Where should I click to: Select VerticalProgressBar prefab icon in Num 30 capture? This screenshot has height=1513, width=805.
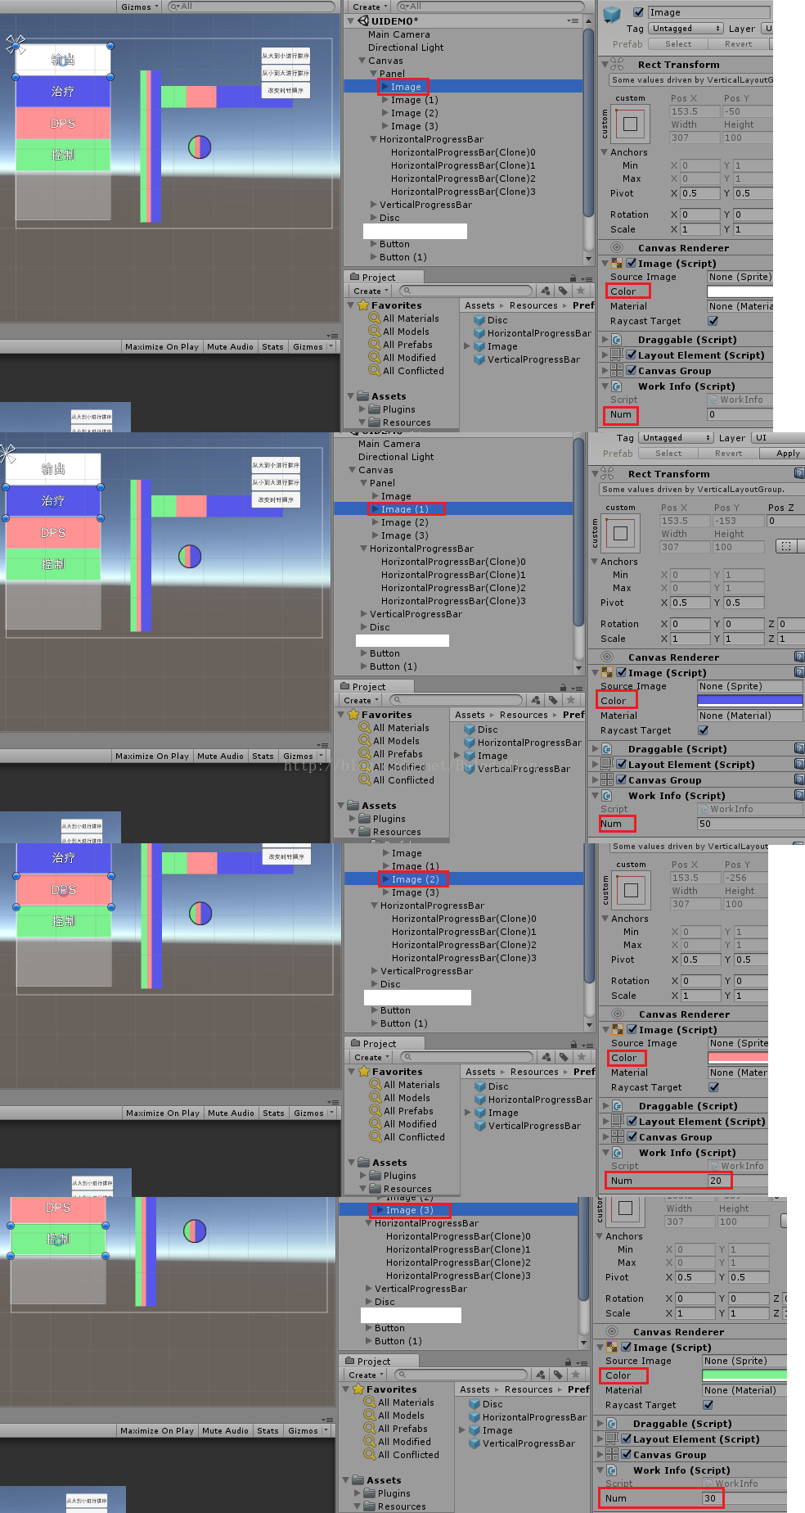pyautogui.click(x=474, y=1443)
